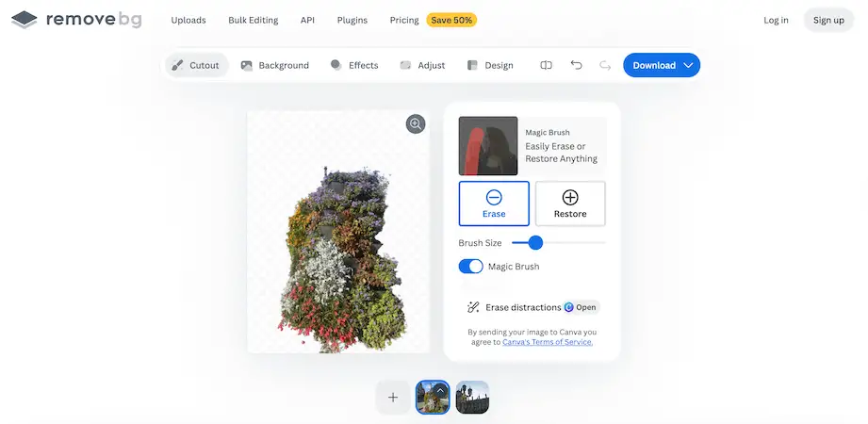This screenshot has height=424, width=868.
Task: Undo the last edit
Action: coord(576,65)
